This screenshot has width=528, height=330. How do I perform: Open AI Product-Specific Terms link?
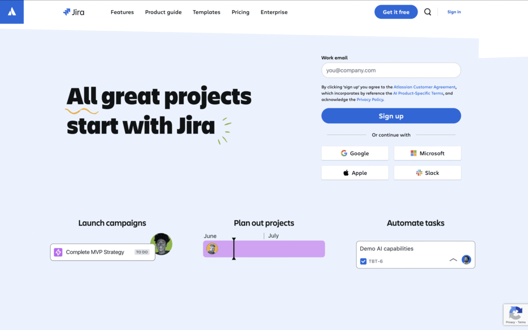[418, 93]
